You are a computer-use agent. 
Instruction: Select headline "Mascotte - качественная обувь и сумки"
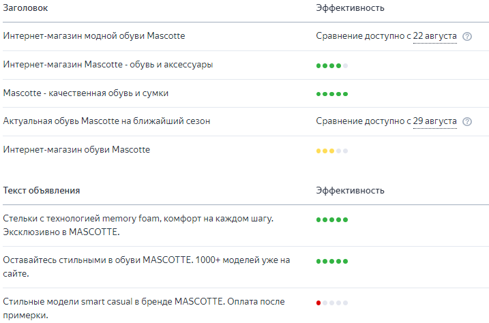(86, 93)
